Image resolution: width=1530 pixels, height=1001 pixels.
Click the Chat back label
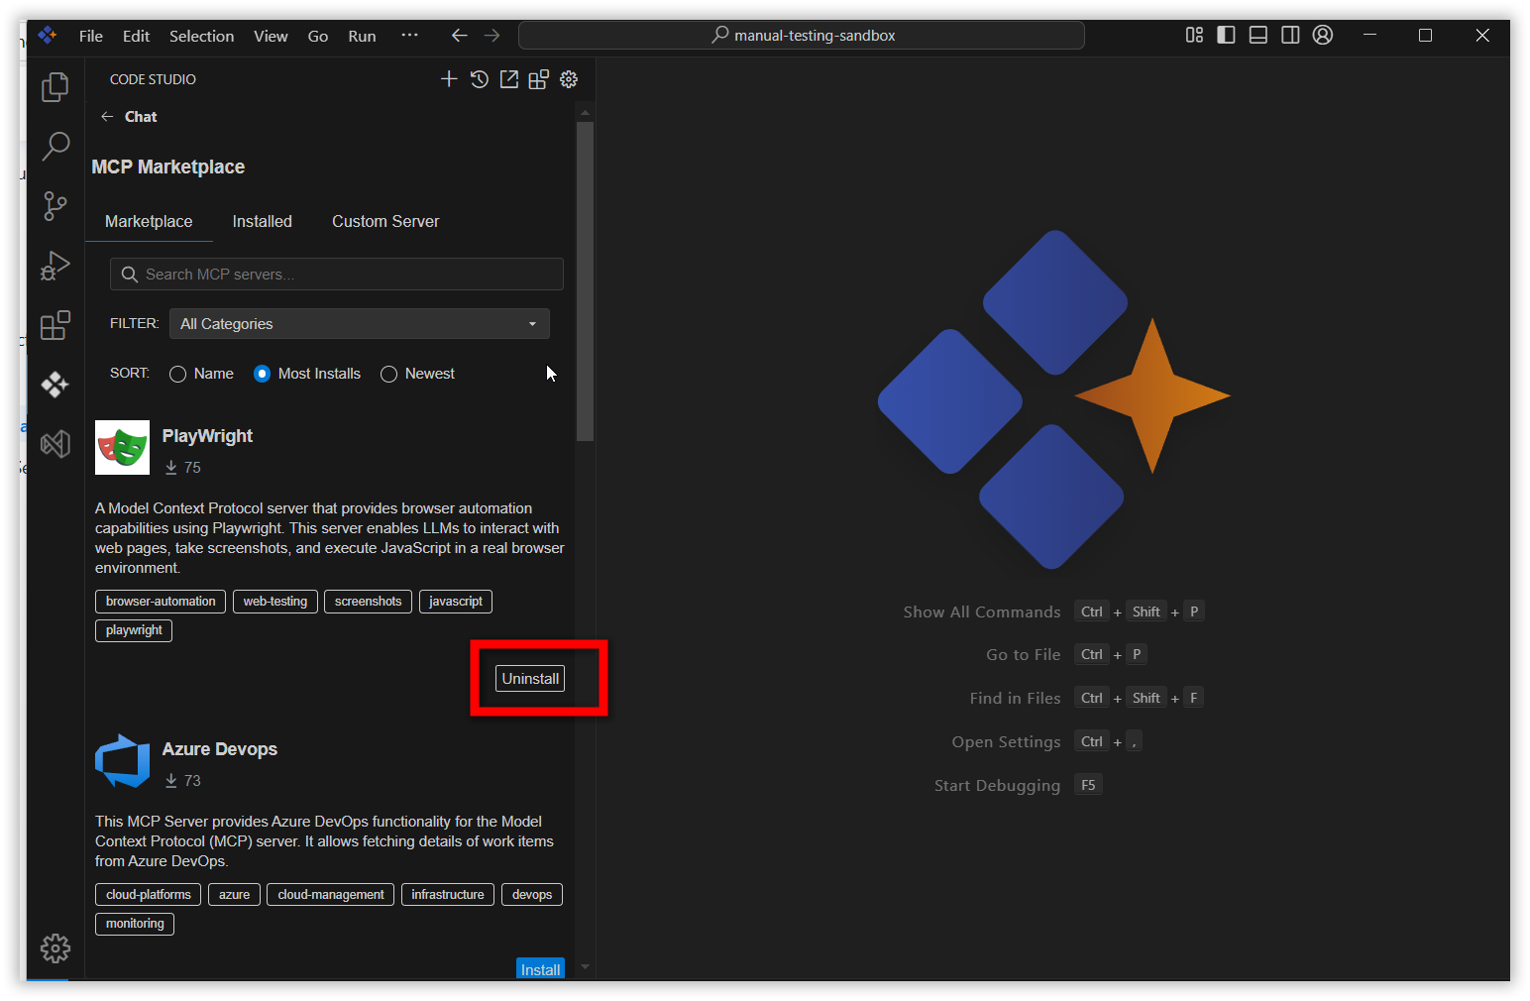[x=141, y=117]
